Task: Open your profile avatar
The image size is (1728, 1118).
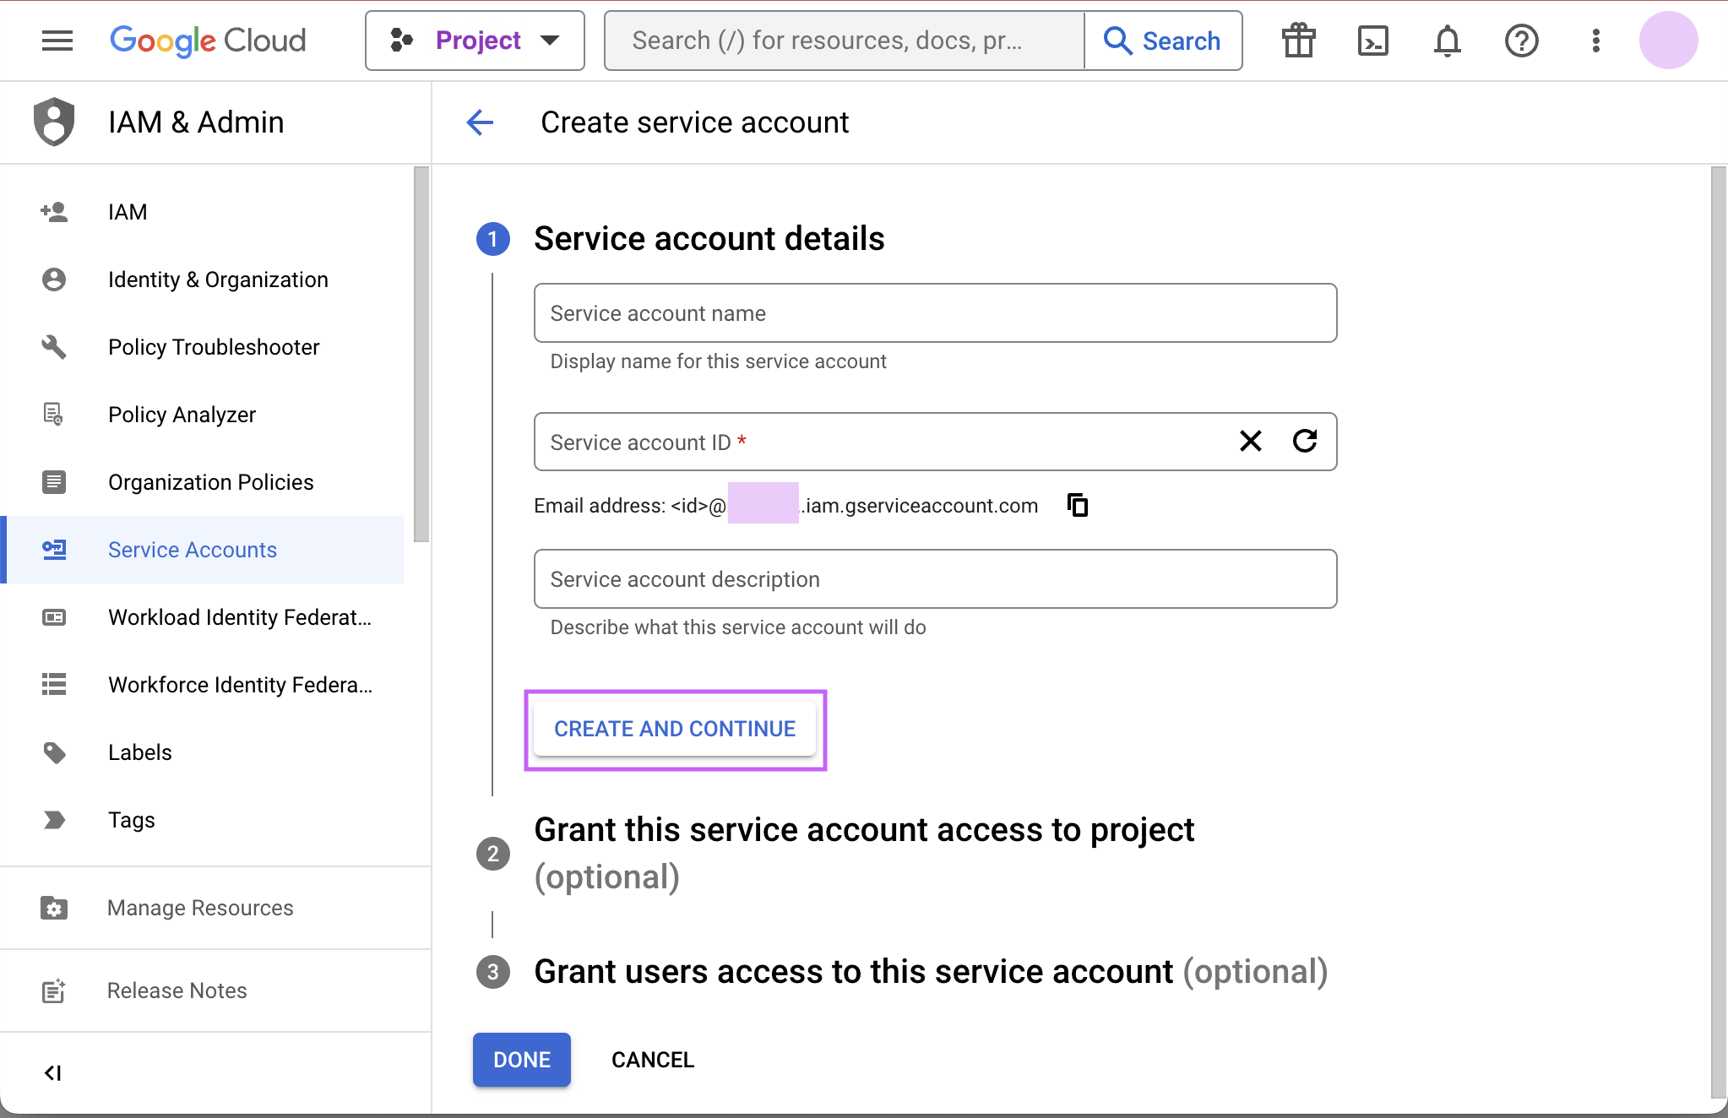Action: pos(1668,40)
